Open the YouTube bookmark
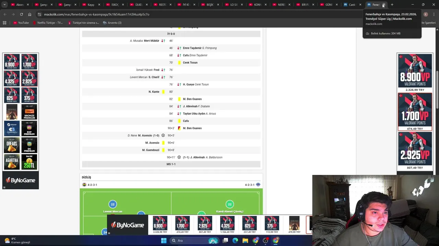Screen dimensions: 439x246 21,23
